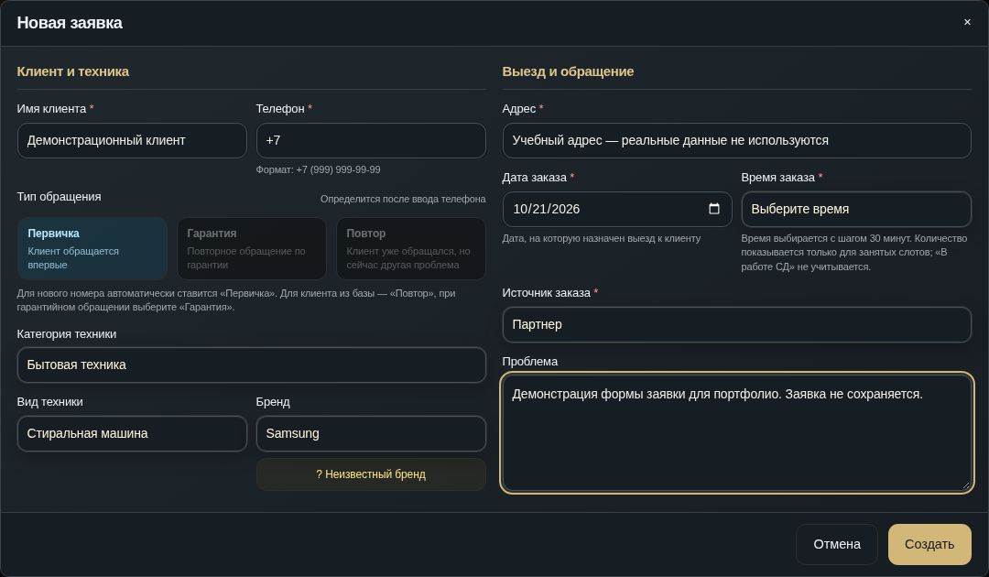Image resolution: width=989 pixels, height=577 pixels.
Task: Open the Бренд dropdown showing Samsung
Action: pyautogui.click(x=371, y=434)
